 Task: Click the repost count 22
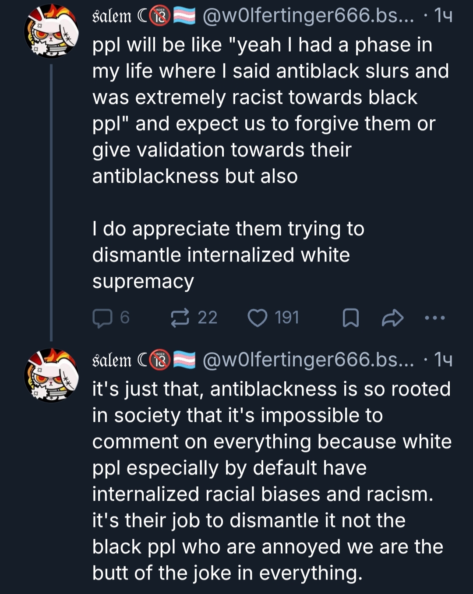207,318
